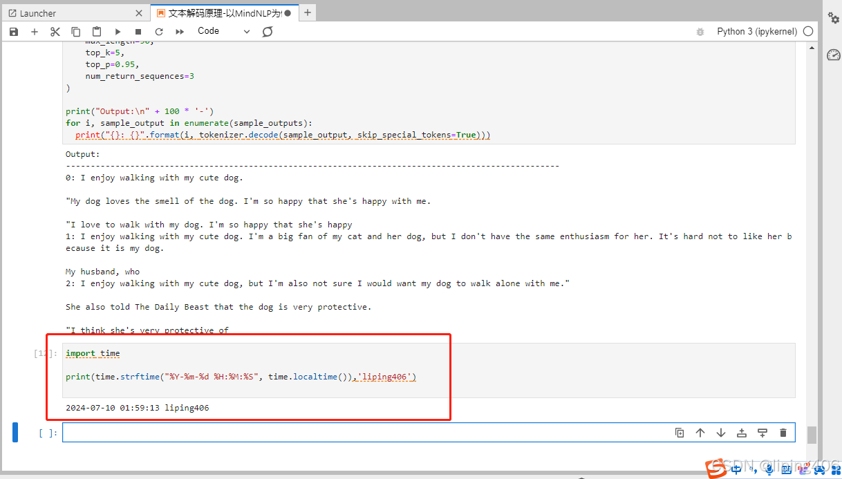Viewport: 842px width, 479px height.
Task: Click the 'import time' code line
Action: click(x=93, y=353)
